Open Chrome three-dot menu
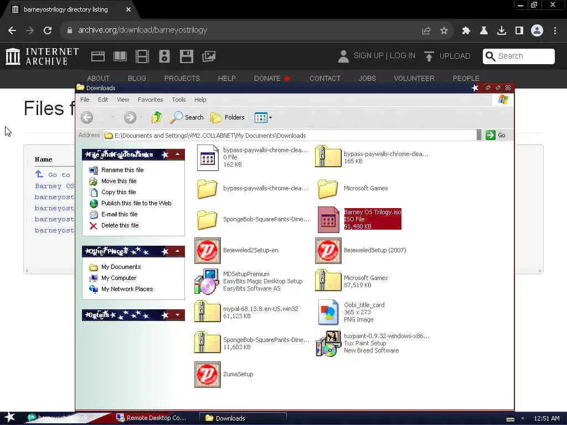 click(x=555, y=31)
